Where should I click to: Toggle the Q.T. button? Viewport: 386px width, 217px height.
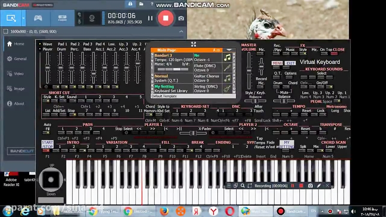pyautogui.click(x=277, y=77)
